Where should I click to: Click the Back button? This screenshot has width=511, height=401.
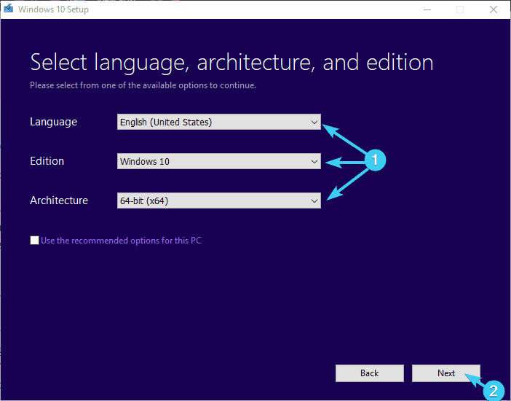click(x=370, y=373)
